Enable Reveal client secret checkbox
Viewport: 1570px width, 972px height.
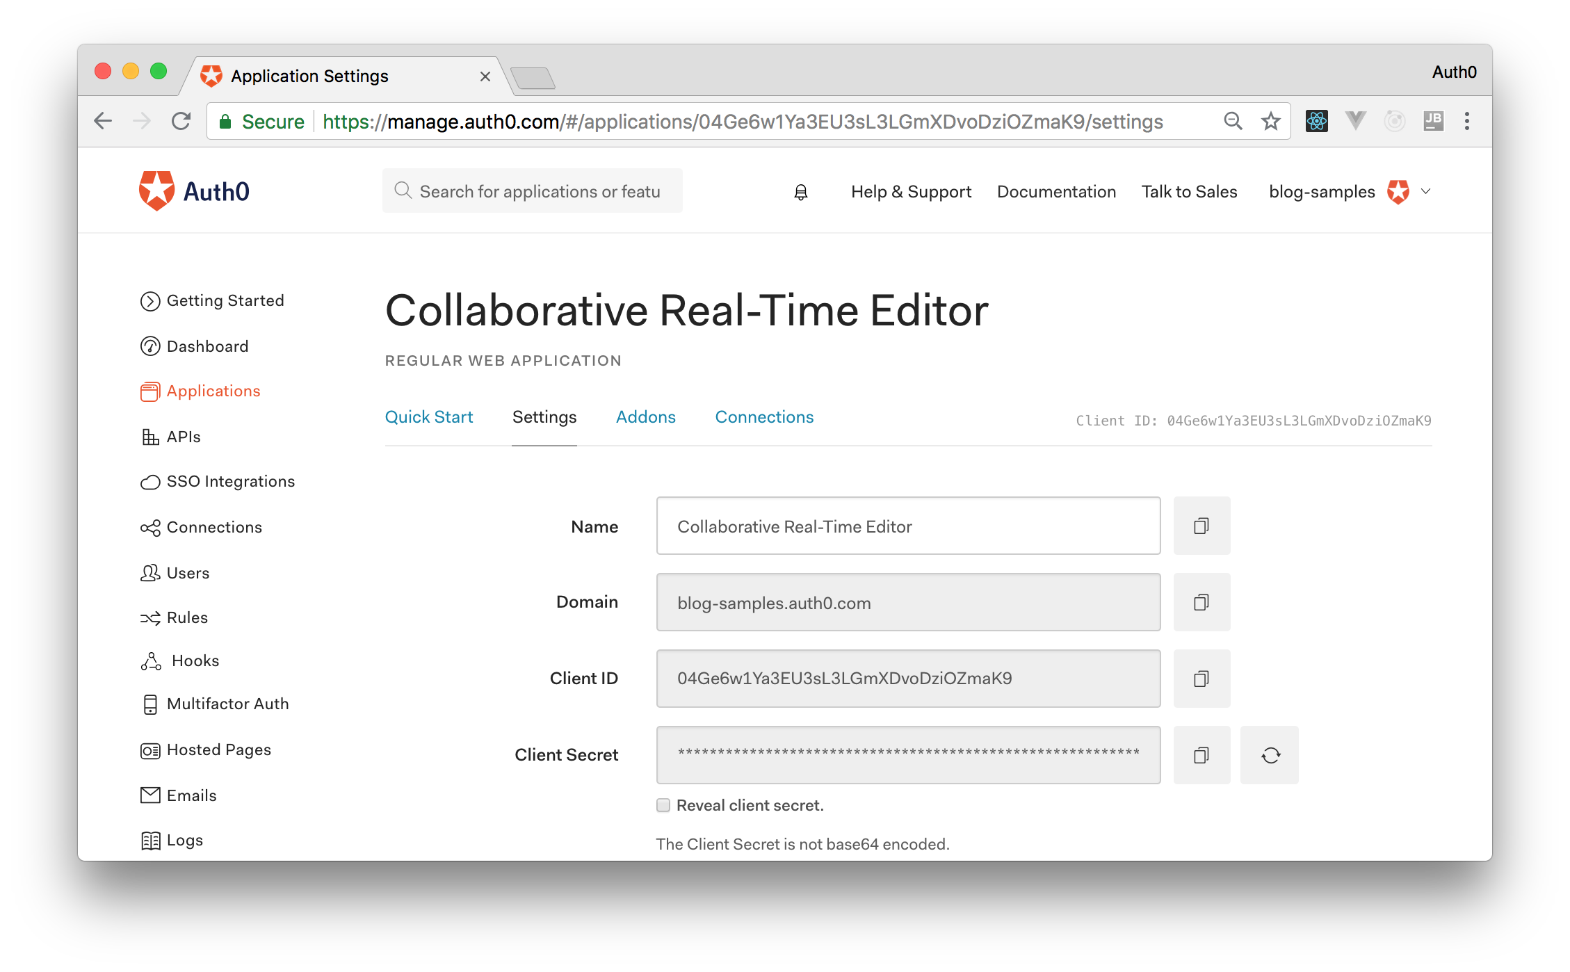pos(663,805)
